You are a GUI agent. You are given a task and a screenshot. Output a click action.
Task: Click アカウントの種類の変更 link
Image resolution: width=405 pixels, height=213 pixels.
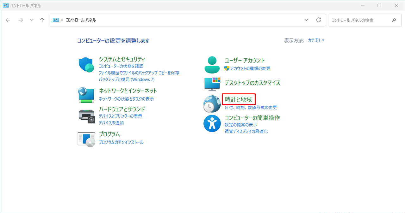click(250, 69)
